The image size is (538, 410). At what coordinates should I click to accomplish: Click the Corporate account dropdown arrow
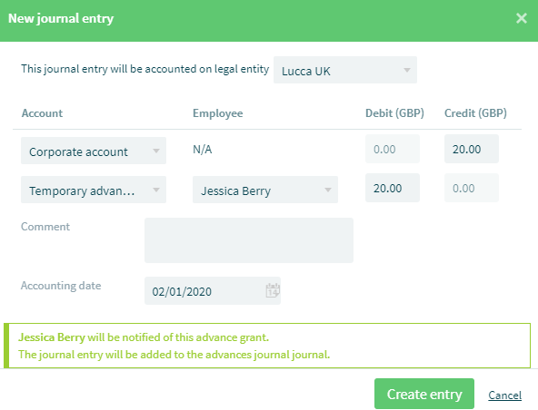(x=156, y=151)
